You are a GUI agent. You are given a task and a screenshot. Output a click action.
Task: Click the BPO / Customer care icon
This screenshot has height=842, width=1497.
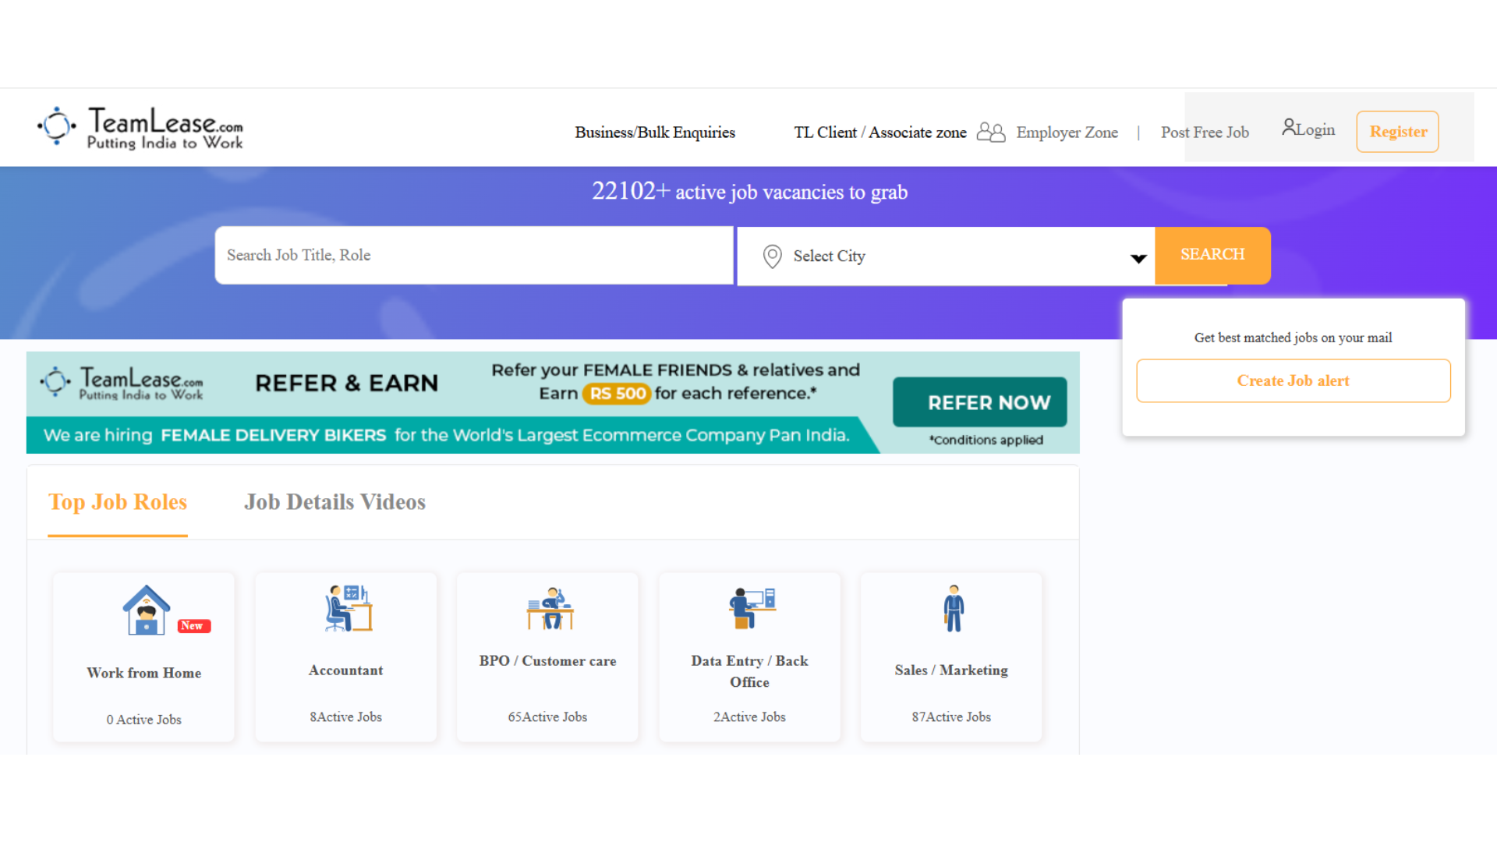point(550,608)
